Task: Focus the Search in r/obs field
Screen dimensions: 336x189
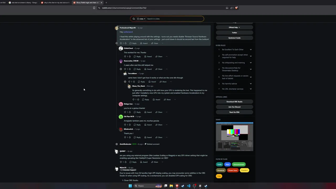Action: click(x=175, y=19)
